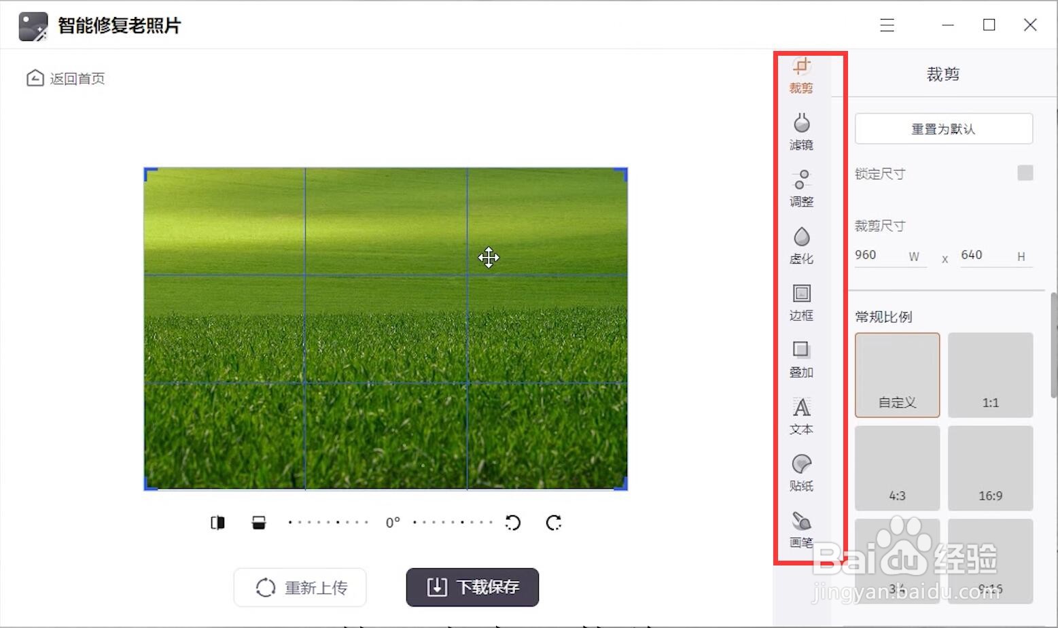Click bottom-right crop corner handle
Image resolution: width=1058 pixels, height=628 pixels.
(x=622, y=484)
